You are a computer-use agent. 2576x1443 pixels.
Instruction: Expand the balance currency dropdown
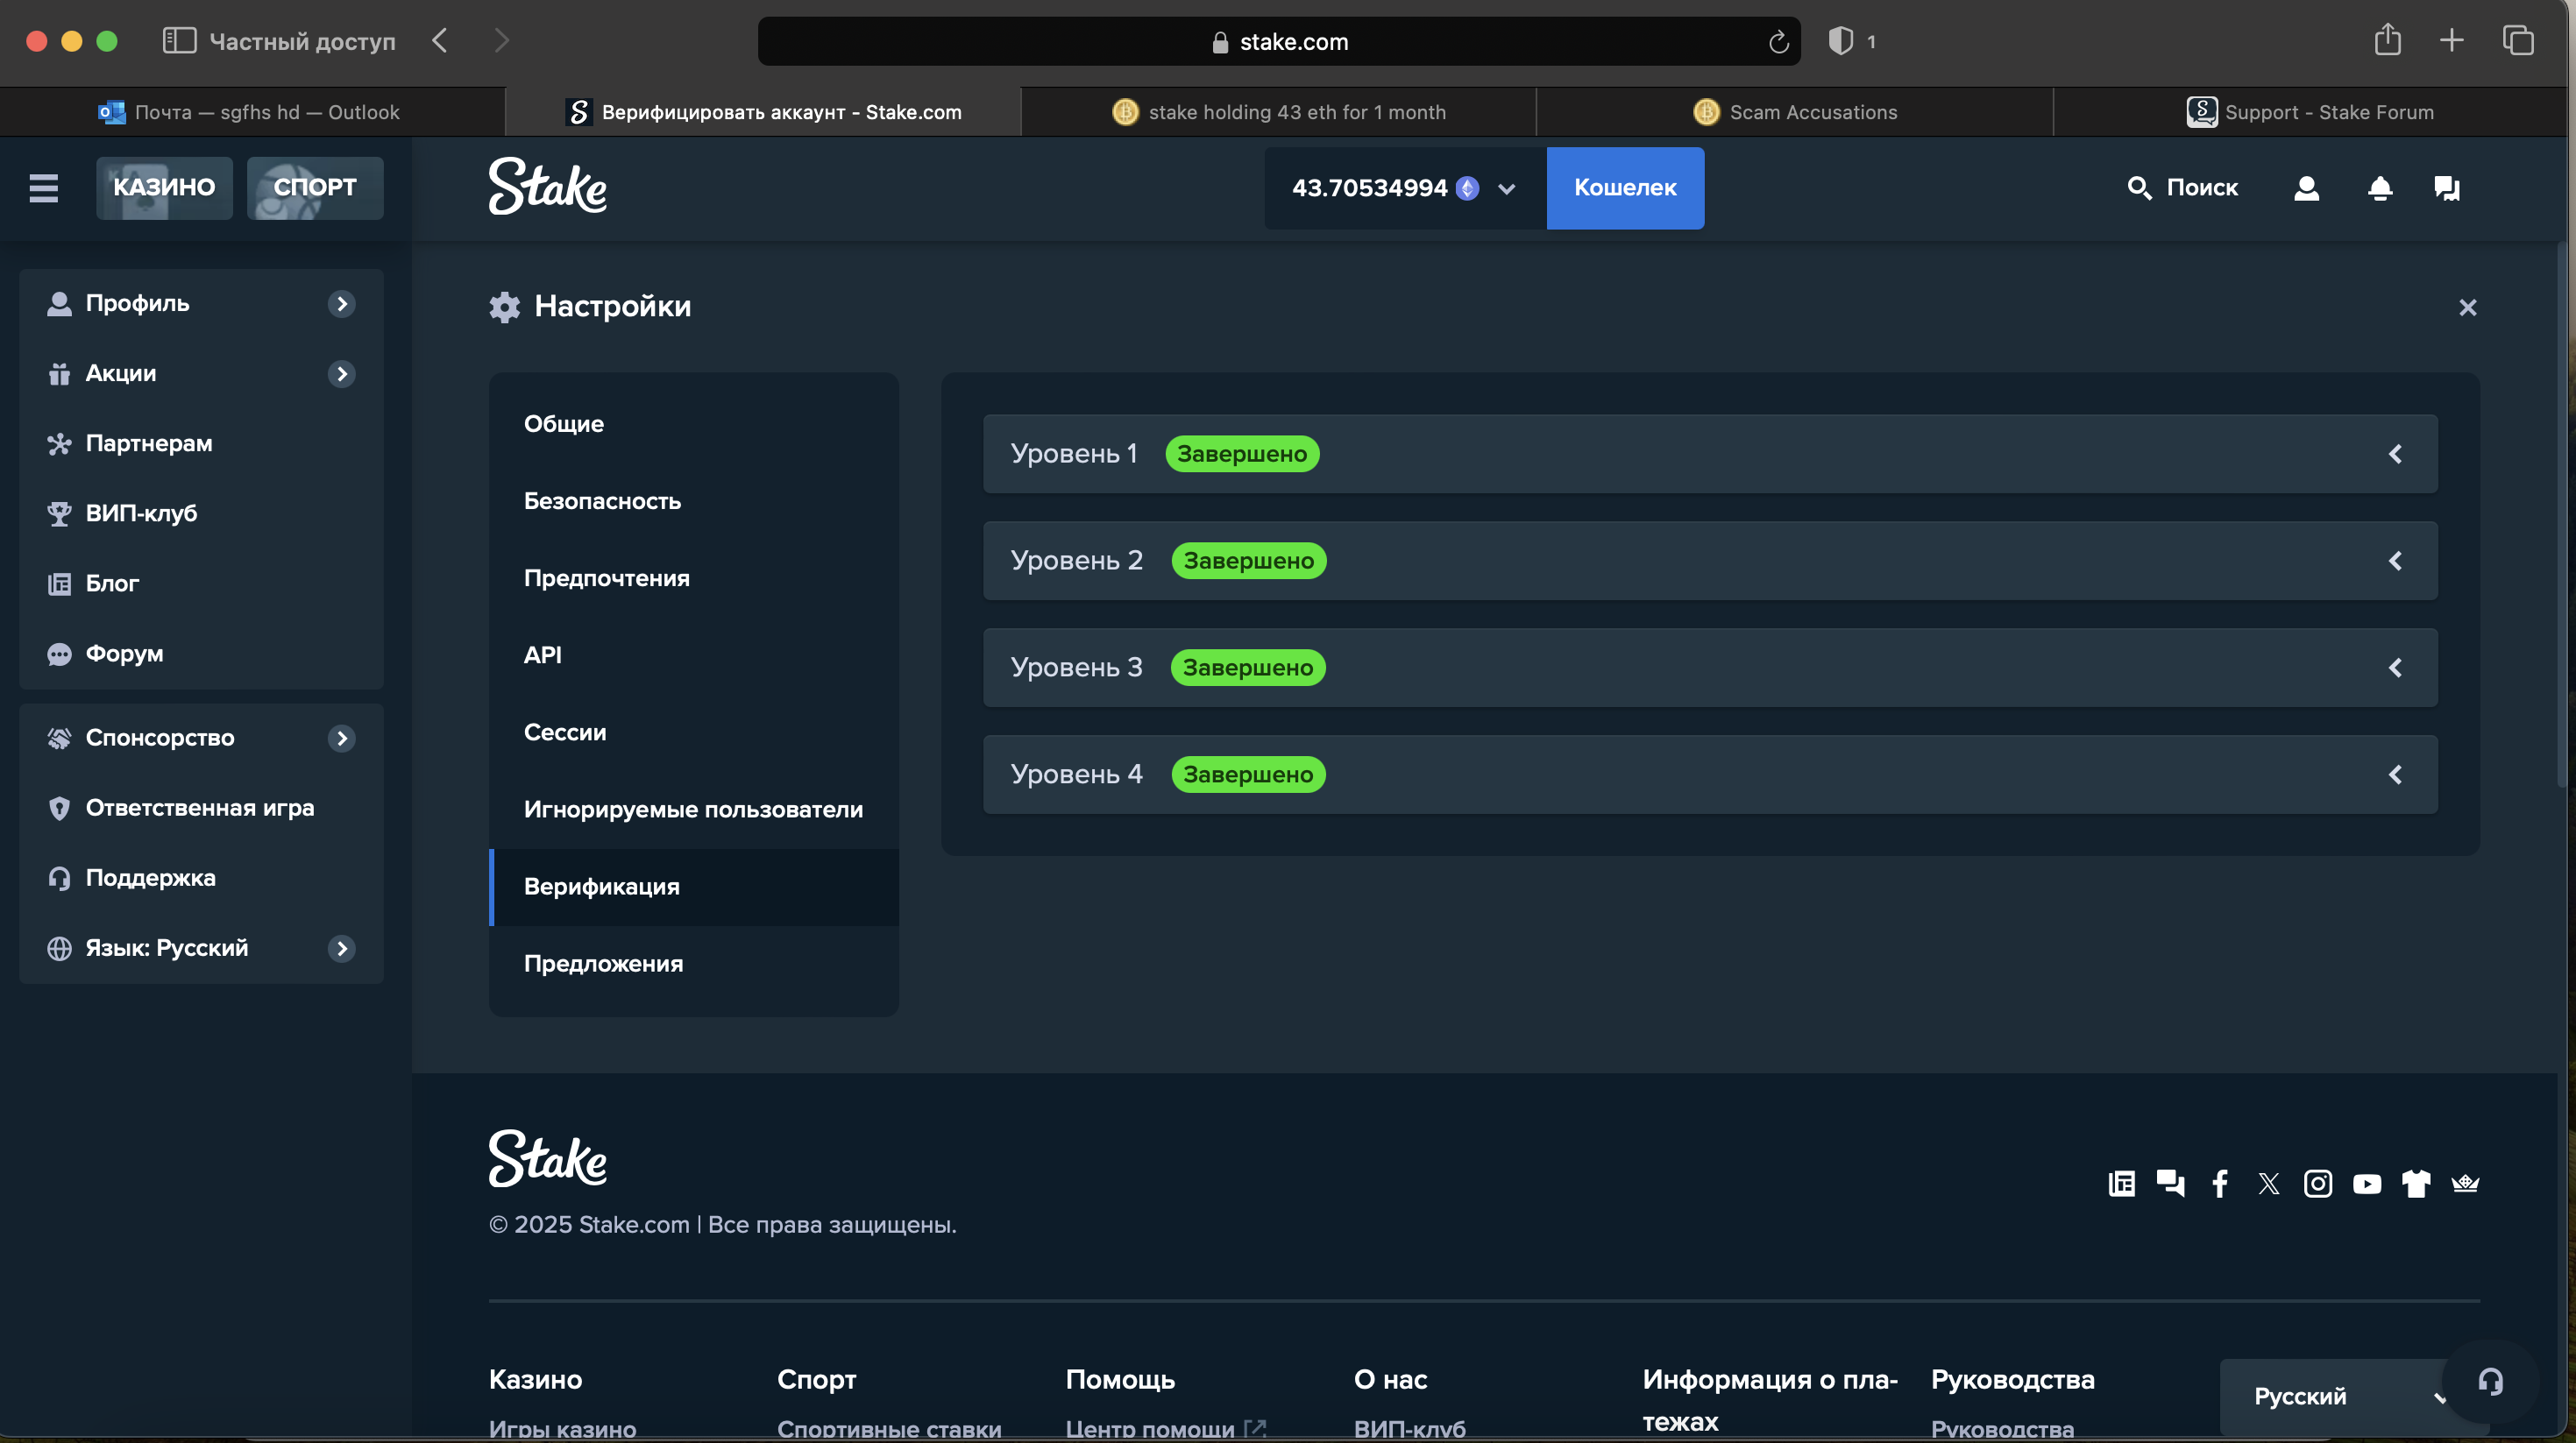1506,189
